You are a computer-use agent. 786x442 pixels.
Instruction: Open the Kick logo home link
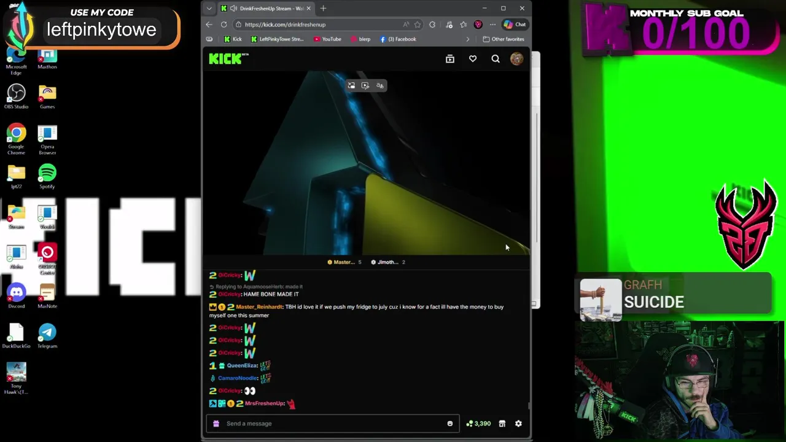click(228, 58)
